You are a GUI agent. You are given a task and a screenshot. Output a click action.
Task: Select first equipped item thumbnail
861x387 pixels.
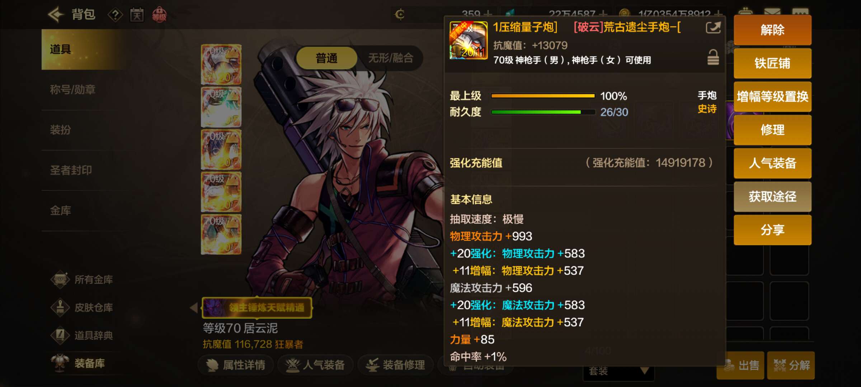[x=221, y=64]
